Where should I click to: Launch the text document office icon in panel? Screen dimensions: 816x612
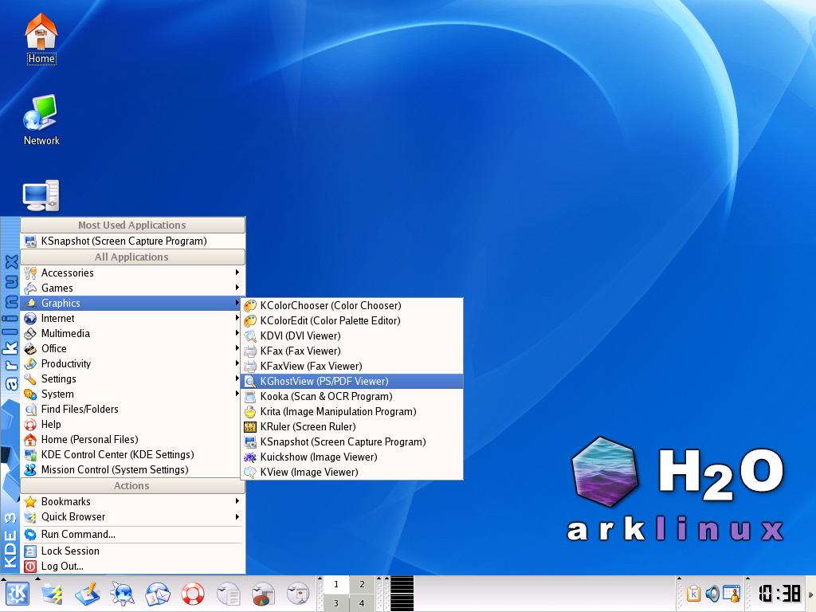[228, 594]
